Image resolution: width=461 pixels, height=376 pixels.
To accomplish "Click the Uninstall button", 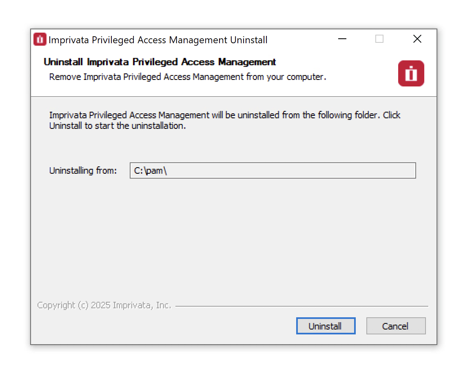I will point(325,326).
